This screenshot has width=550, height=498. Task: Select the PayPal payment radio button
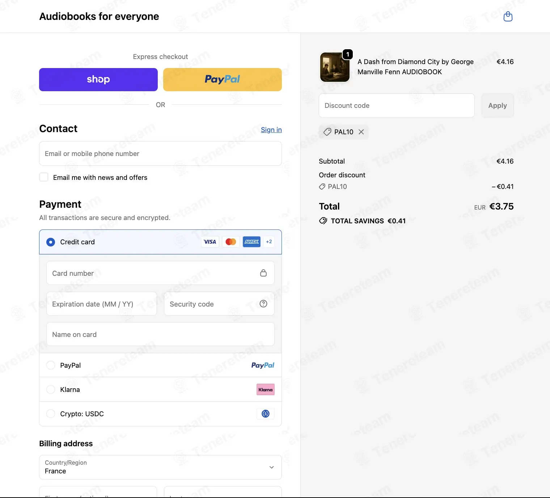tap(51, 365)
